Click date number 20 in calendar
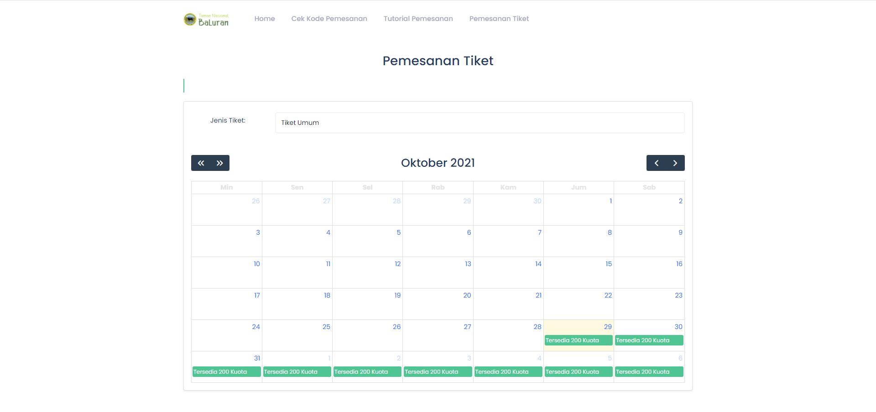This screenshot has height=412, width=876. pyautogui.click(x=467, y=295)
